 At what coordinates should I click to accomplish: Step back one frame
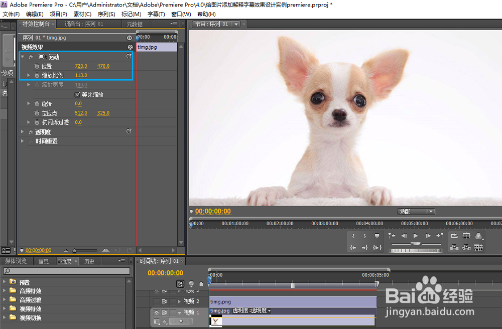pos(404,236)
